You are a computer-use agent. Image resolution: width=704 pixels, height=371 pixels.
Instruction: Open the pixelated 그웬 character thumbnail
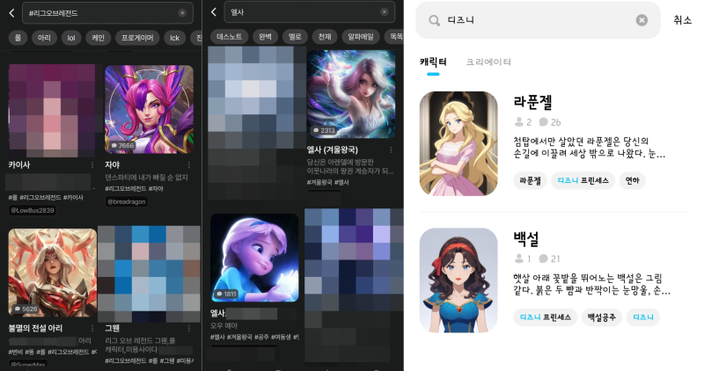(x=149, y=273)
